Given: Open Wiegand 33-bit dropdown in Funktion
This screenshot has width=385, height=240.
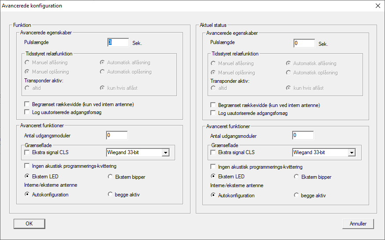Looking at the screenshot, I should pyautogui.click(x=165, y=153).
